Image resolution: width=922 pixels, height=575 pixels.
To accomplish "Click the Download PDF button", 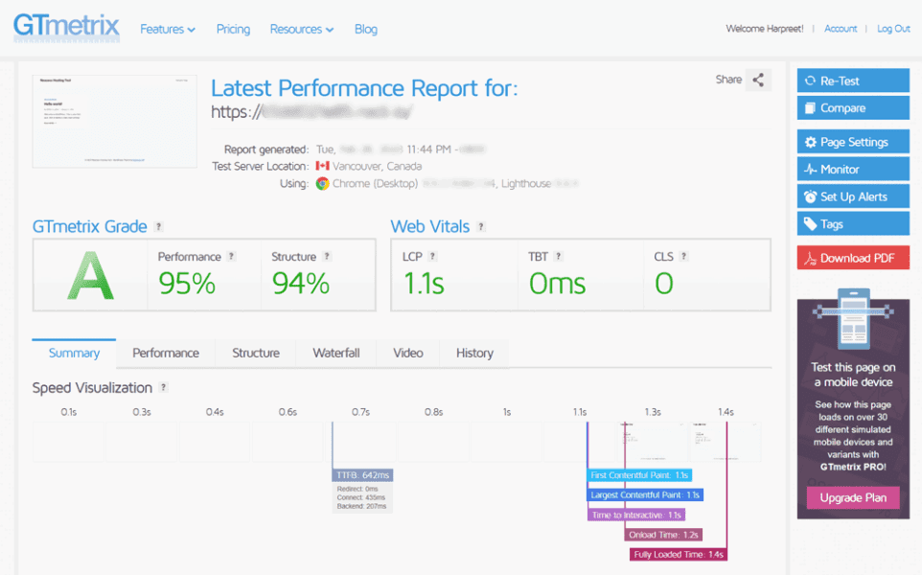I will point(853,258).
